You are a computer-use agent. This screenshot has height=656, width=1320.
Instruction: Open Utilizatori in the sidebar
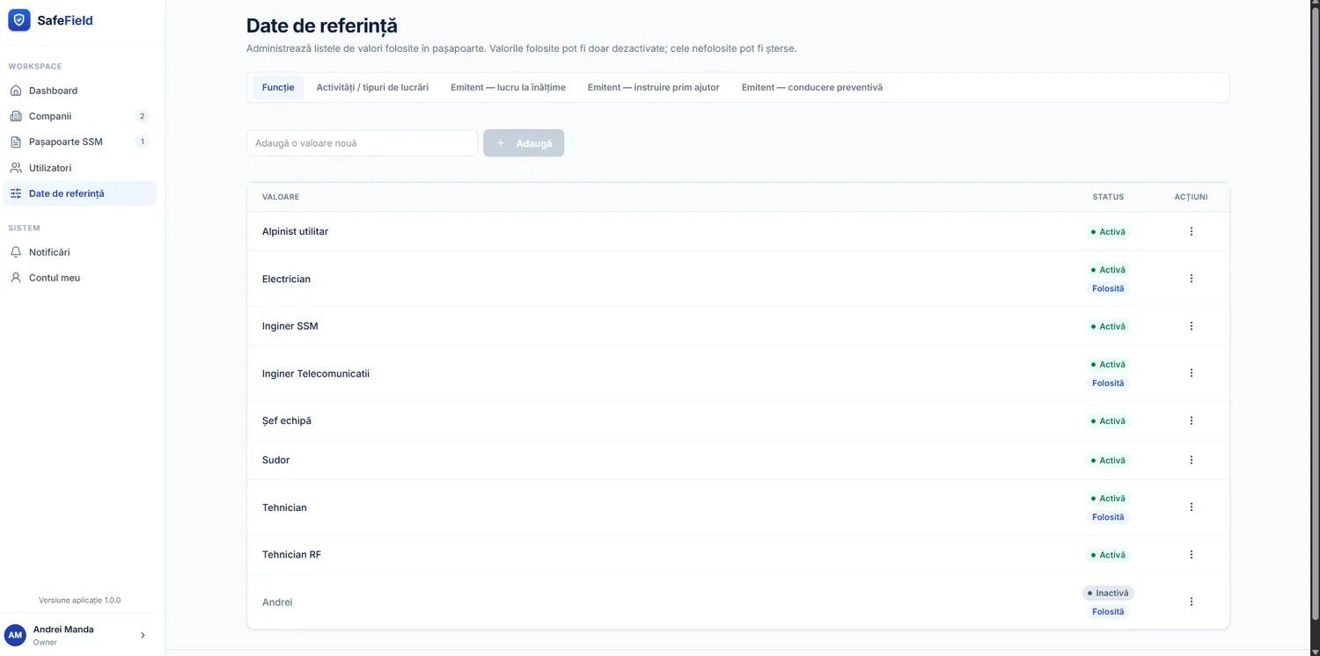pos(79,168)
